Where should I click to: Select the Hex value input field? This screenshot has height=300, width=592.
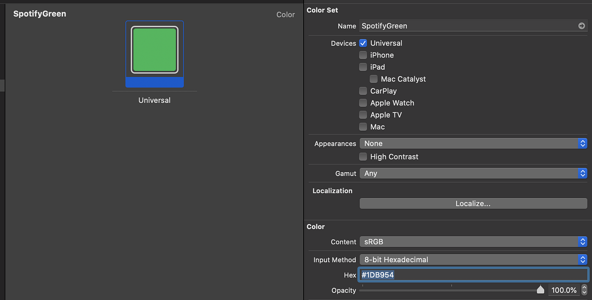coord(473,275)
